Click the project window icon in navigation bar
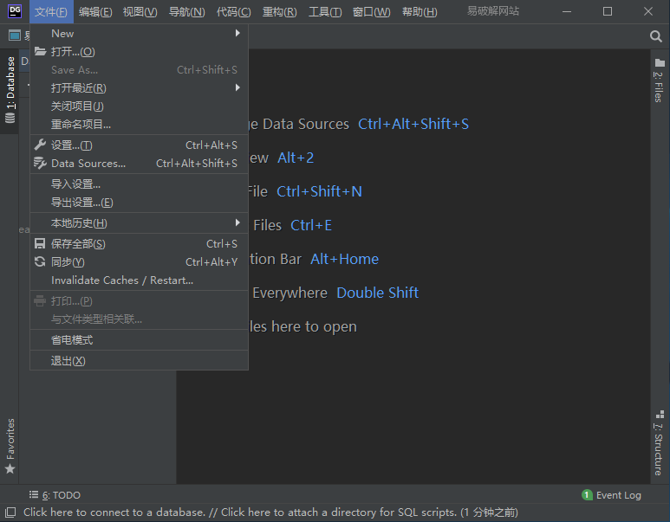The height and width of the screenshot is (522, 670). click(15, 35)
